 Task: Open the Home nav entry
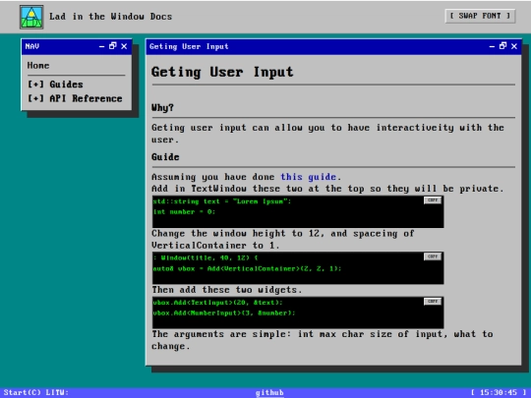(x=38, y=65)
